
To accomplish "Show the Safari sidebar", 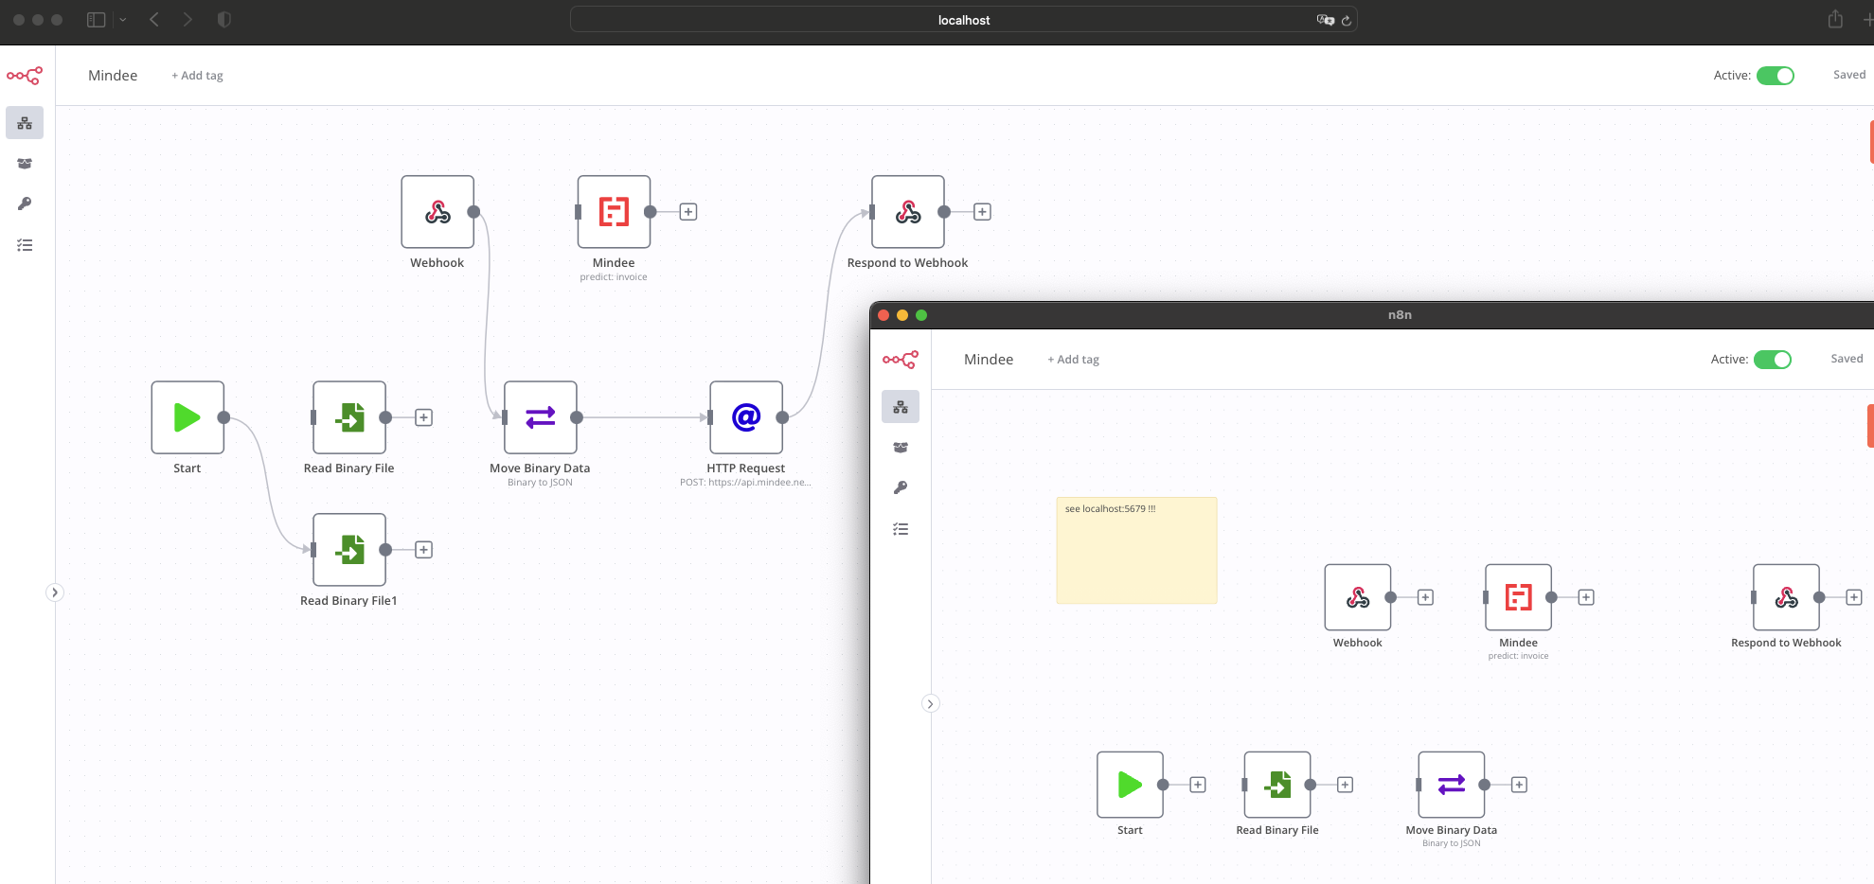I will (x=96, y=20).
